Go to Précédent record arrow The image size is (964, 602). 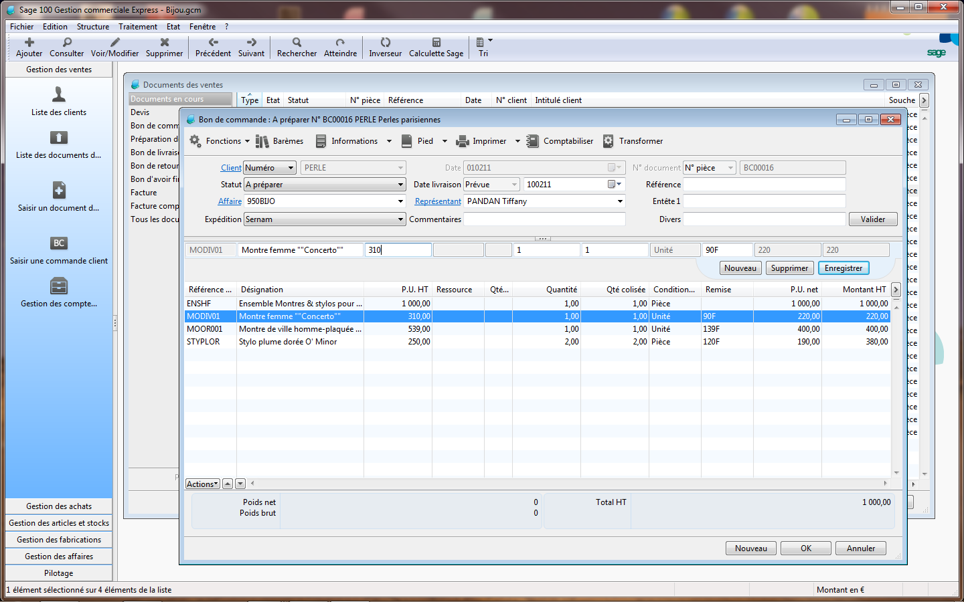(214, 42)
